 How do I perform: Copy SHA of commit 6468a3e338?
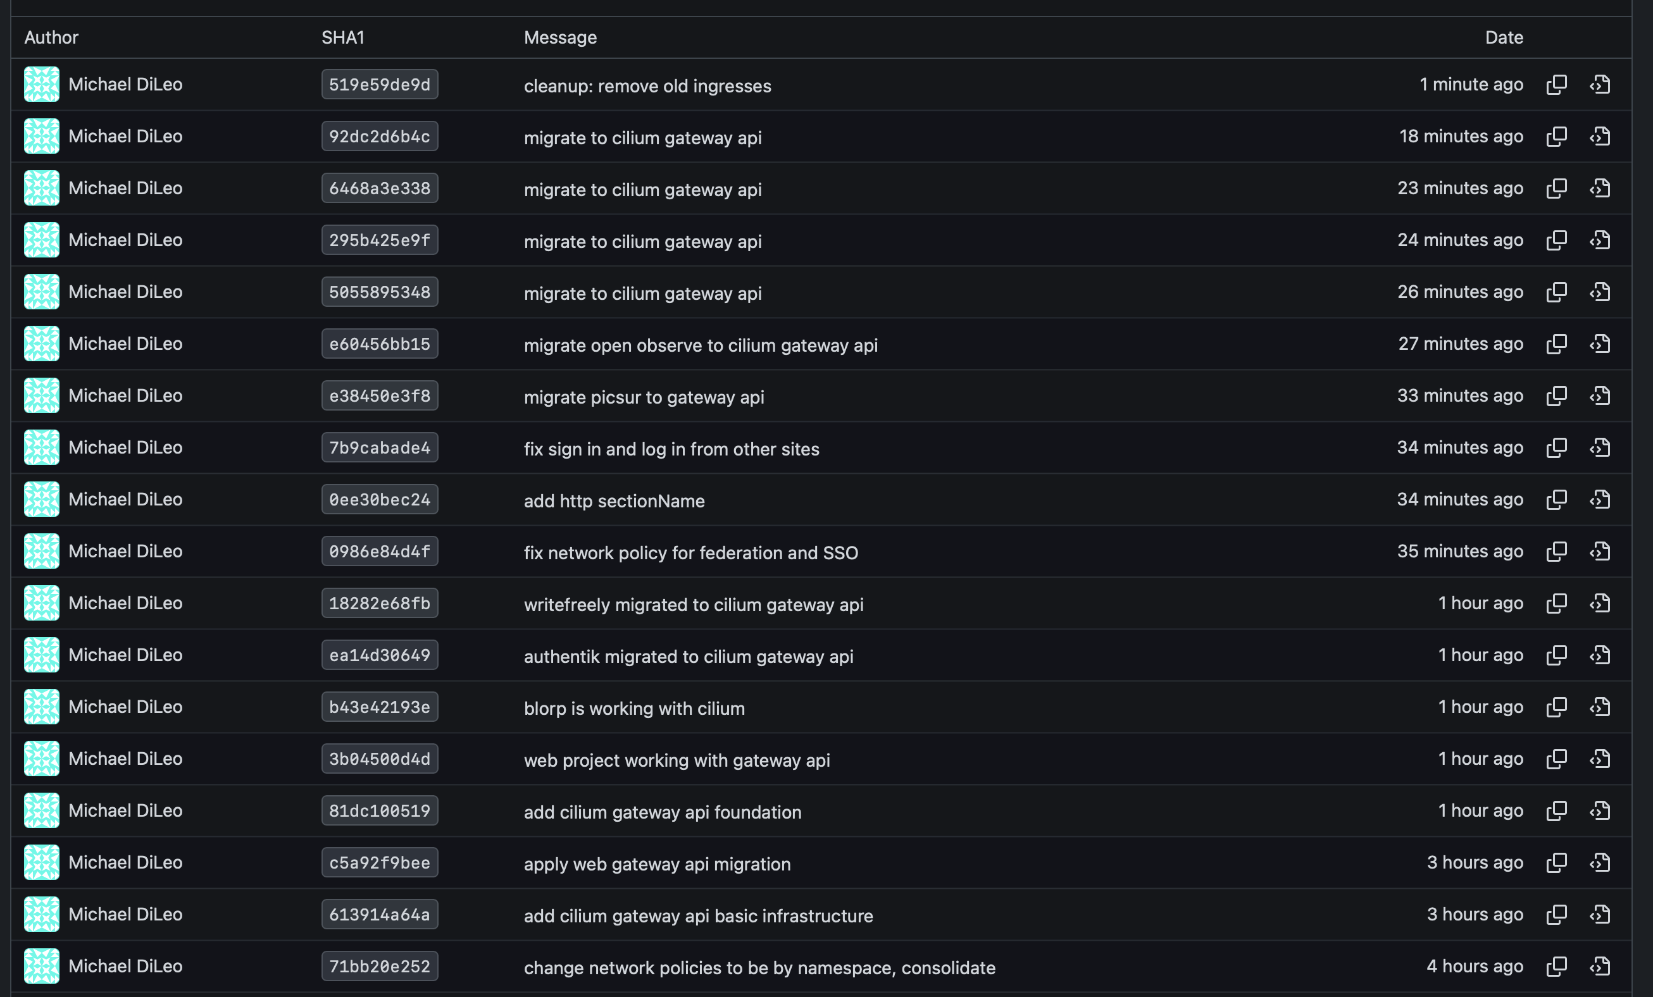pos(1556,189)
